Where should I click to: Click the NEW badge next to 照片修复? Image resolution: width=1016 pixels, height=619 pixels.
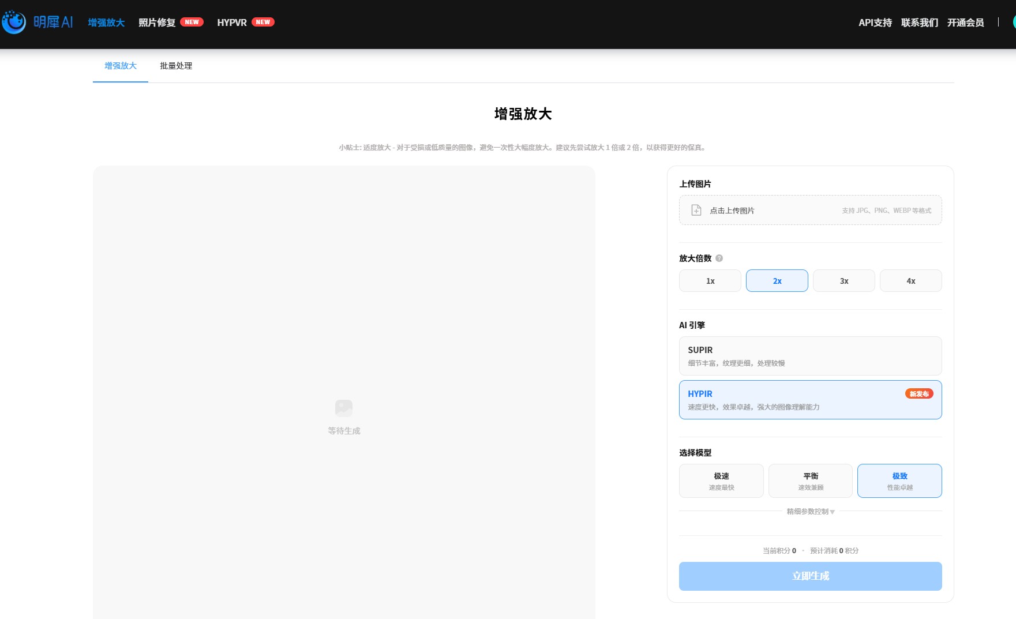192,22
